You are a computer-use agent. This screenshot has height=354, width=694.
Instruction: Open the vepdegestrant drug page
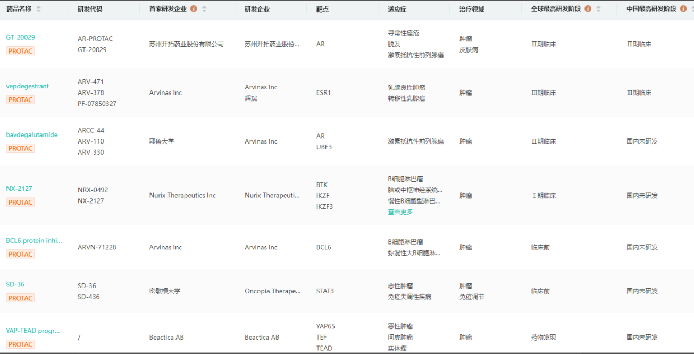click(x=28, y=86)
